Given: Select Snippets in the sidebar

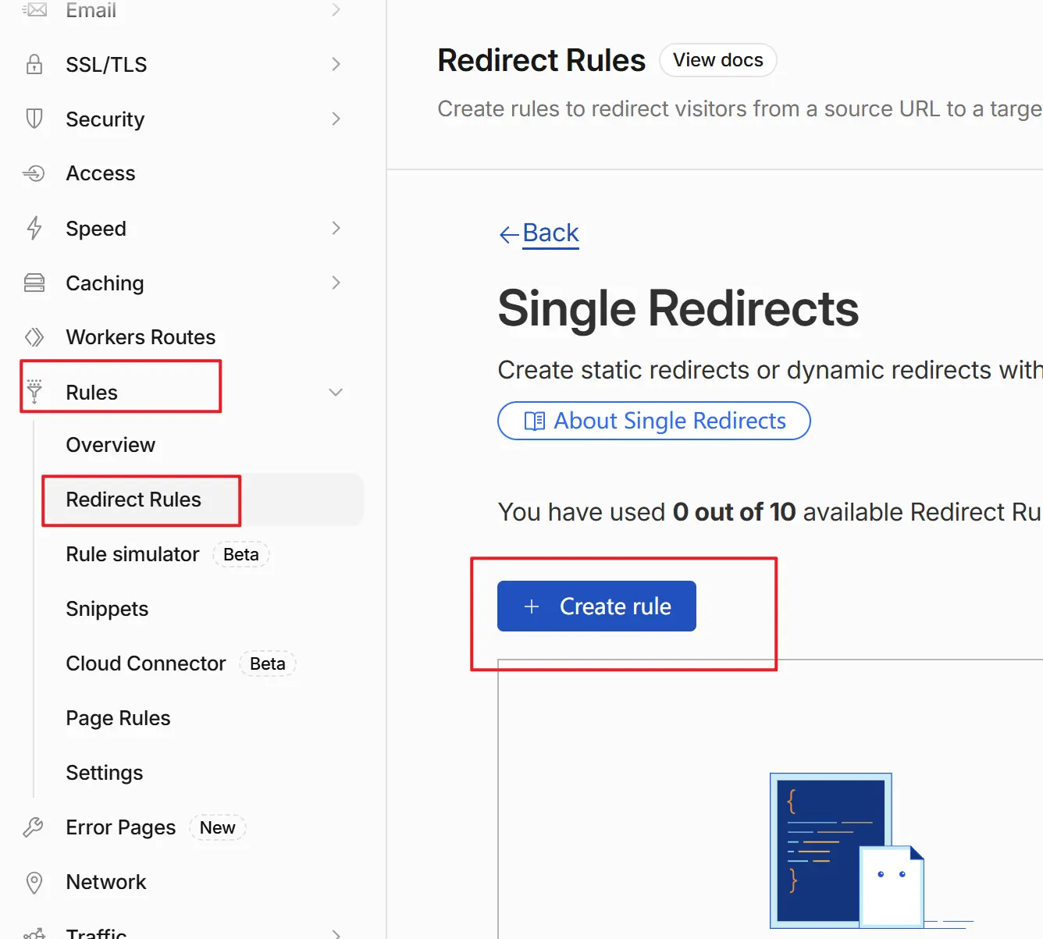Looking at the screenshot, I should 107,609.
